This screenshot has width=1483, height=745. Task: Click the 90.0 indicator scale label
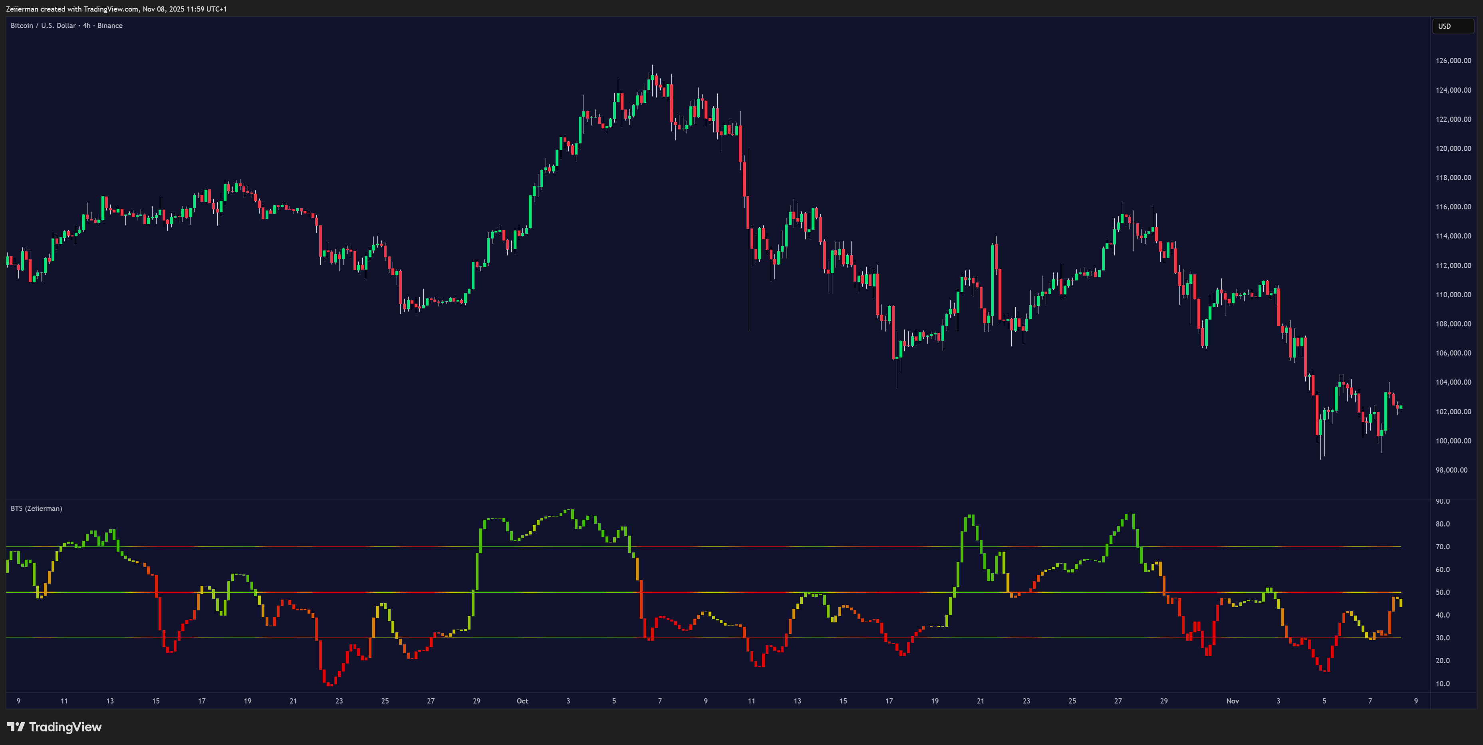(1443, 501)
